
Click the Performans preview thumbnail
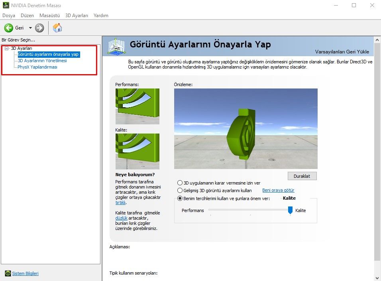[137, 106]
